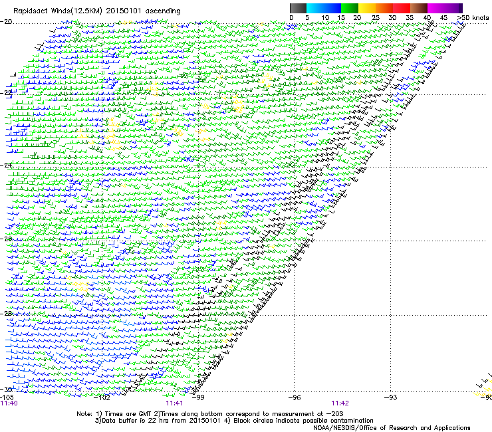492x432 pixels.
Task: Click the -30 latitude axis label
Action: coord(6,389)
